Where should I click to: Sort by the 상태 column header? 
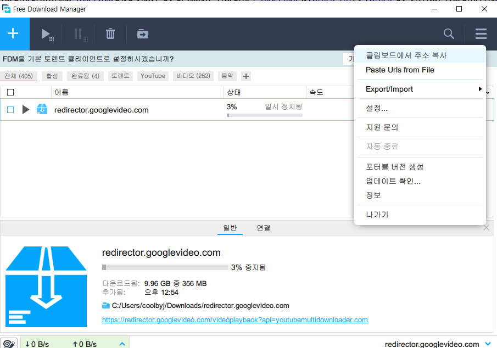click(265, 92)
